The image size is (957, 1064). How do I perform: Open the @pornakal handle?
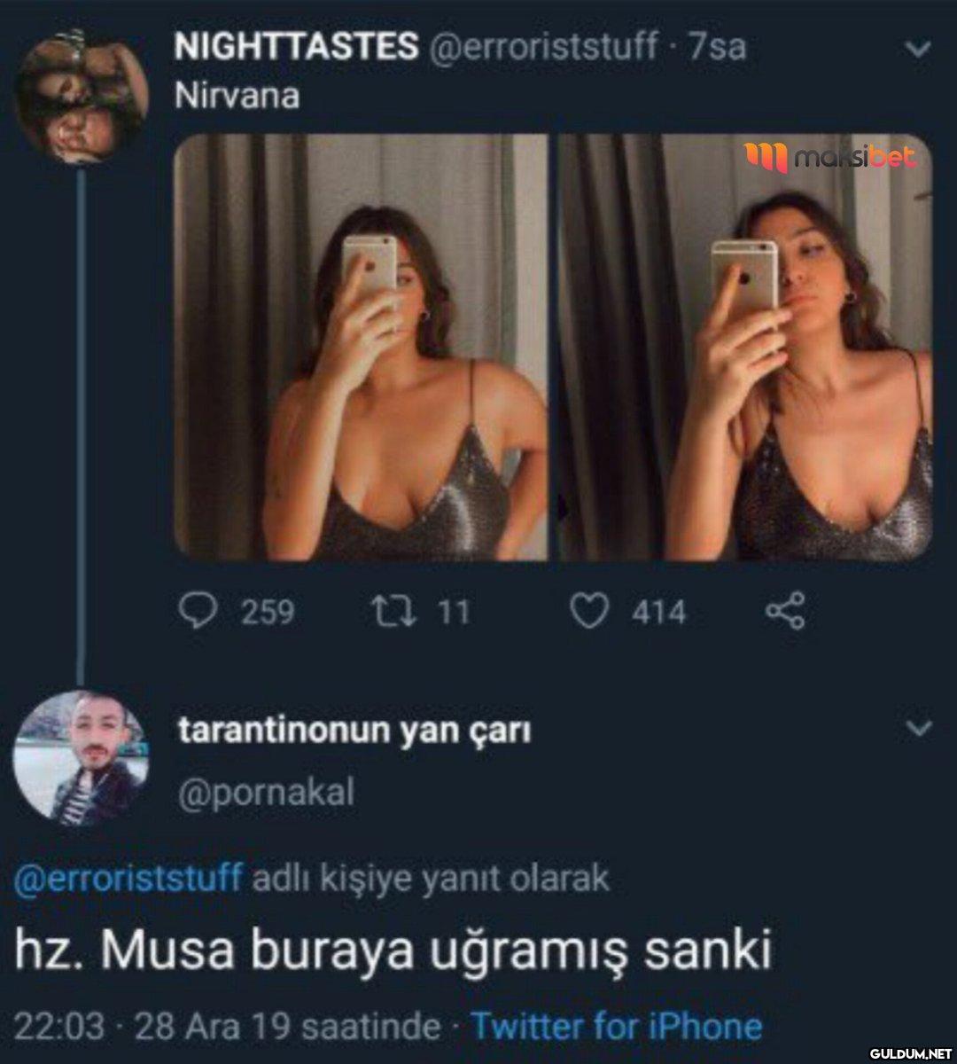point(265,792)
